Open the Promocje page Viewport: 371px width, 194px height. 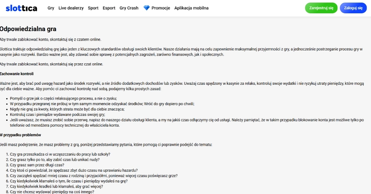tap(161, 8)
